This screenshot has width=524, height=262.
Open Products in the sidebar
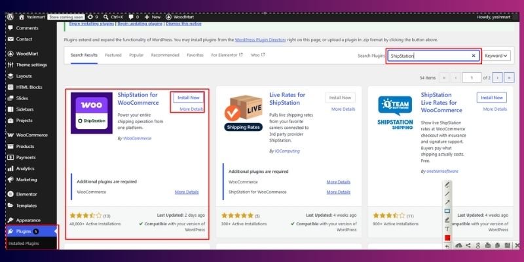pyautogui.click(x=25, y=146)
